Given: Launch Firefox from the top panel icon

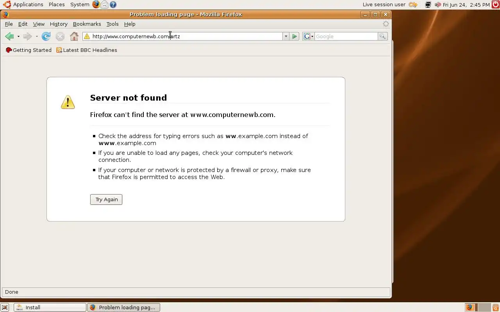Looking at the screenshot, I should (x=96, y=5).
